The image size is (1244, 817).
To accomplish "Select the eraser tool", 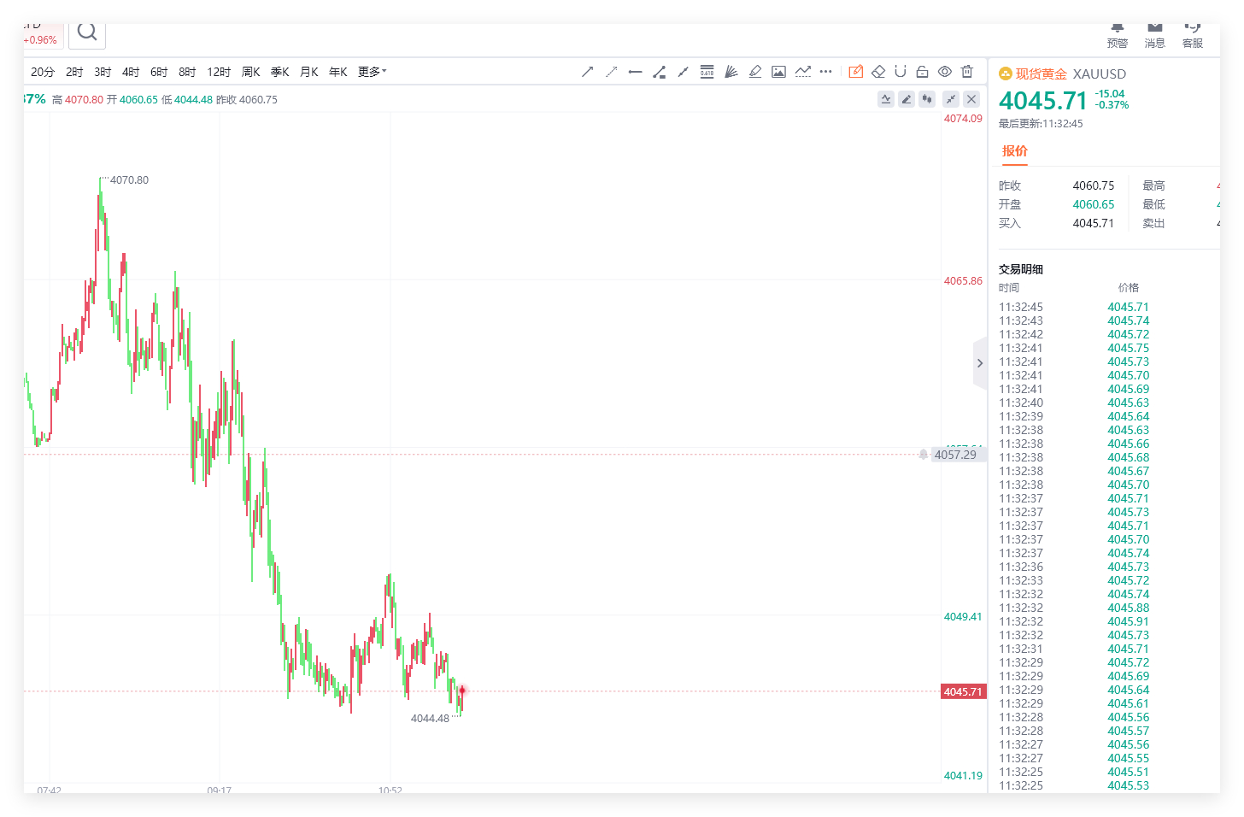I will [877, 72].
